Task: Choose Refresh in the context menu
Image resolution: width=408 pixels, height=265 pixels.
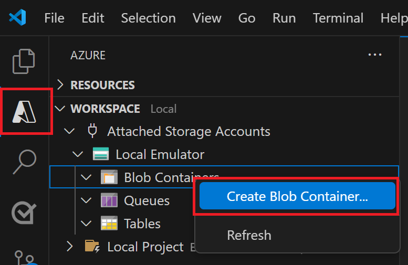Action: [x=249, y=235]
